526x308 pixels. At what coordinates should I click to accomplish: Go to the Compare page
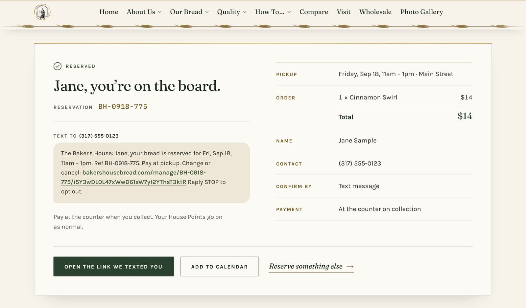[x=314, y=12]
